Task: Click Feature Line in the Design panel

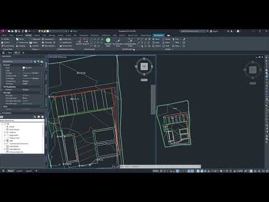Action: pyautogui.click(x=22, y=43)
